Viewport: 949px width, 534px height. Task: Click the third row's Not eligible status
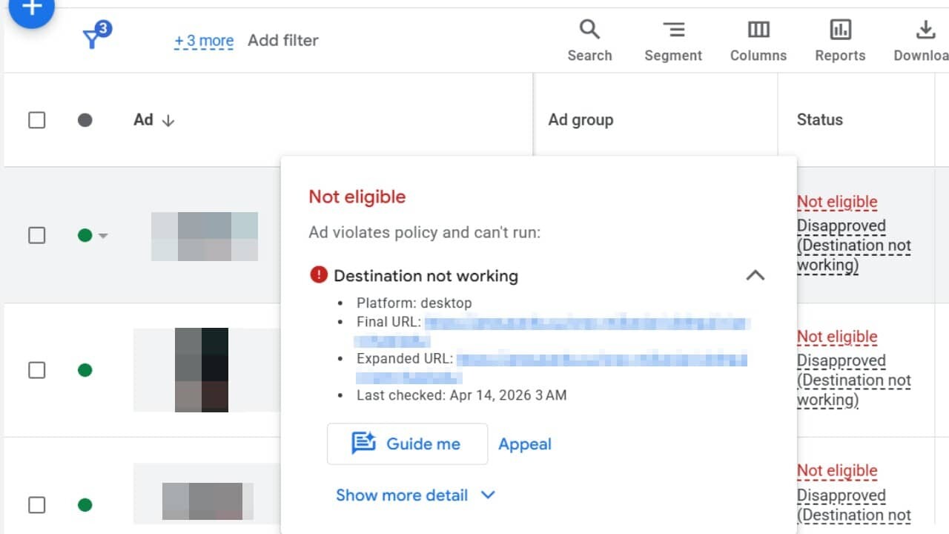click(837, 471)
